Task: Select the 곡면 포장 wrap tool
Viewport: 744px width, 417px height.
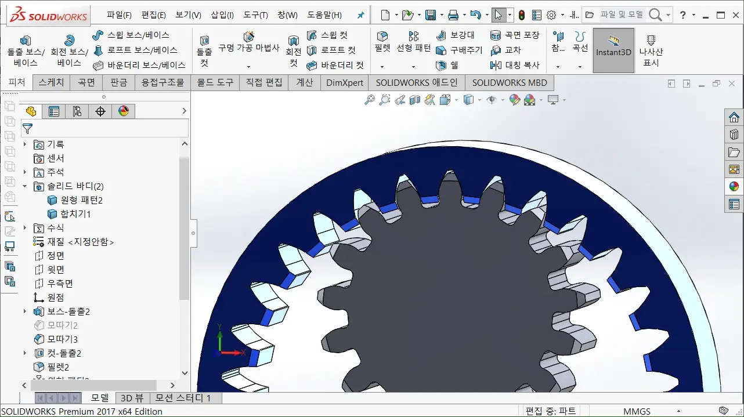Action: pyautogui.click(x=515, y=35)
